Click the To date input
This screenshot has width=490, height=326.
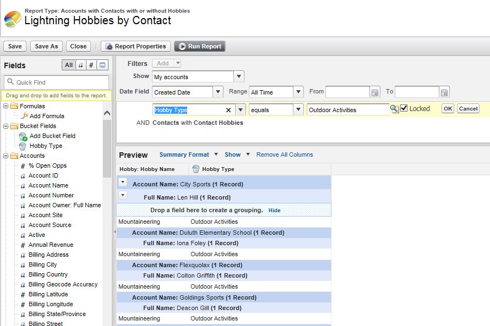417,92
